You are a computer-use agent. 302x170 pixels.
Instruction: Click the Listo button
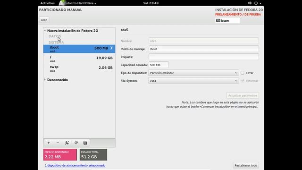tap(44, 20)
